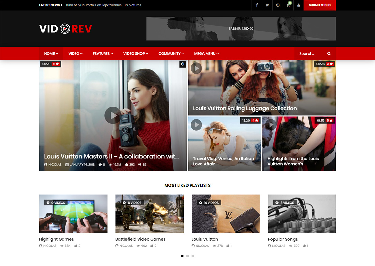
Task: Open the shopping cart icon
Action: 288,5
